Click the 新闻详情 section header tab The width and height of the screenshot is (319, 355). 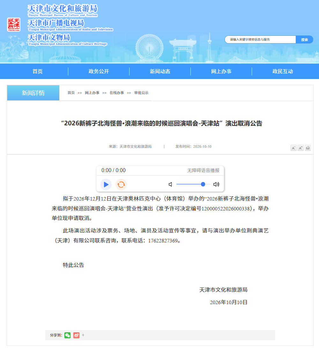(x=33, y=93)
